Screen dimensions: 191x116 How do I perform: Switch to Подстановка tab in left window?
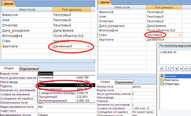29,69
